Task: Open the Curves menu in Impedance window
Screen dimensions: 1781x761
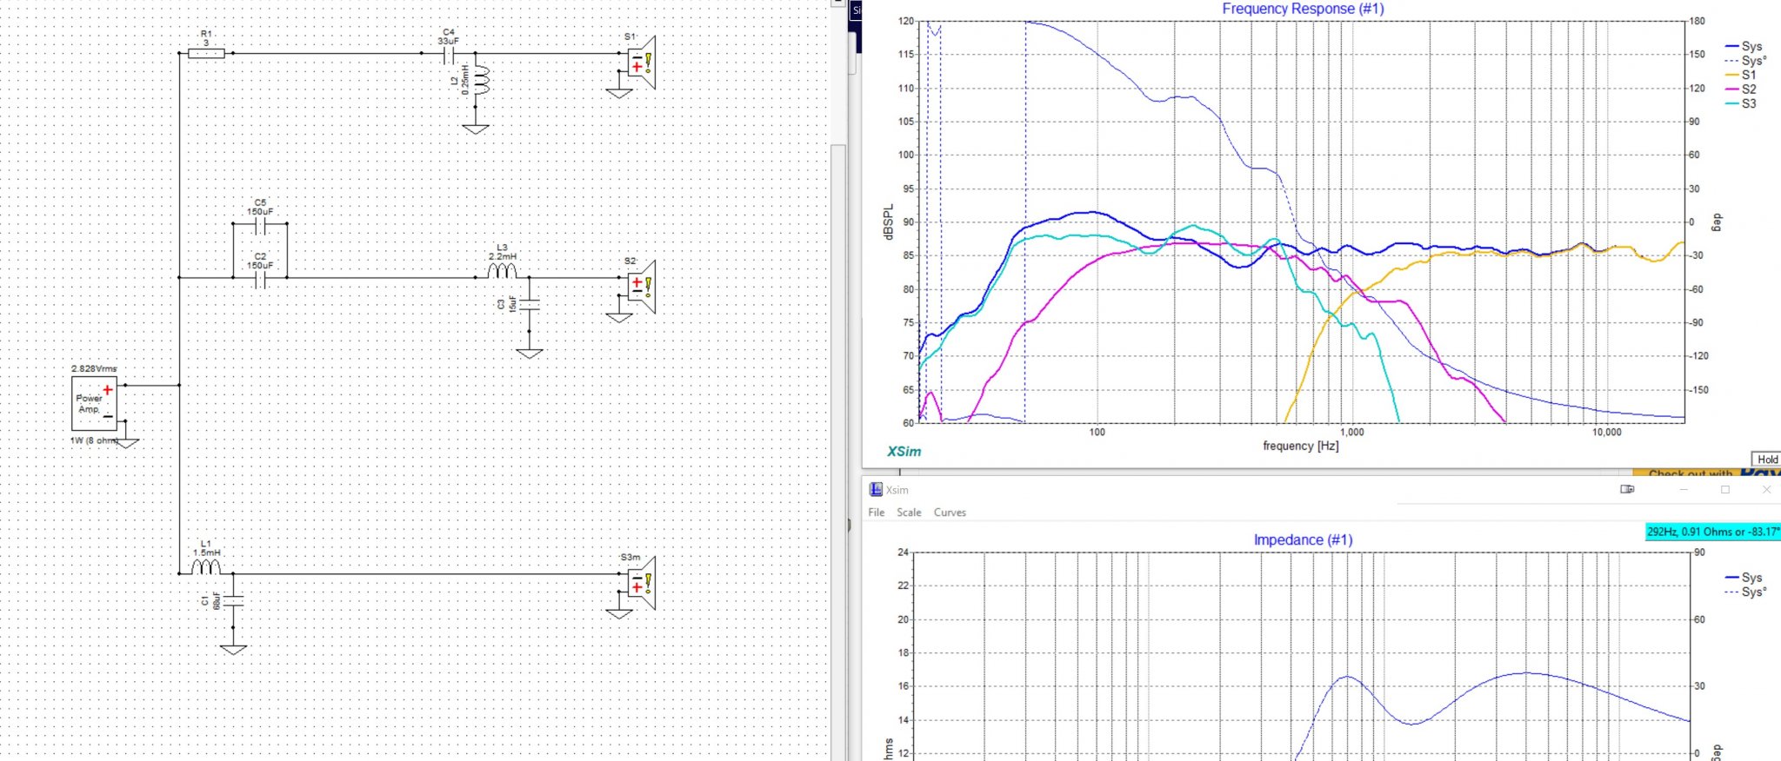Action: [950, 513]
